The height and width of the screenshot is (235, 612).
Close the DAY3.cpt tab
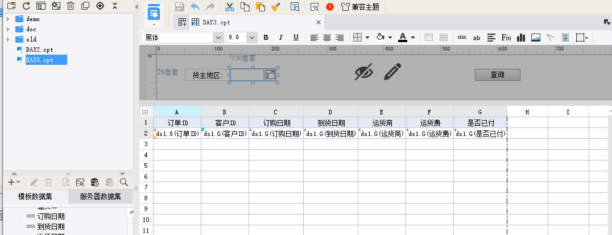319,22
